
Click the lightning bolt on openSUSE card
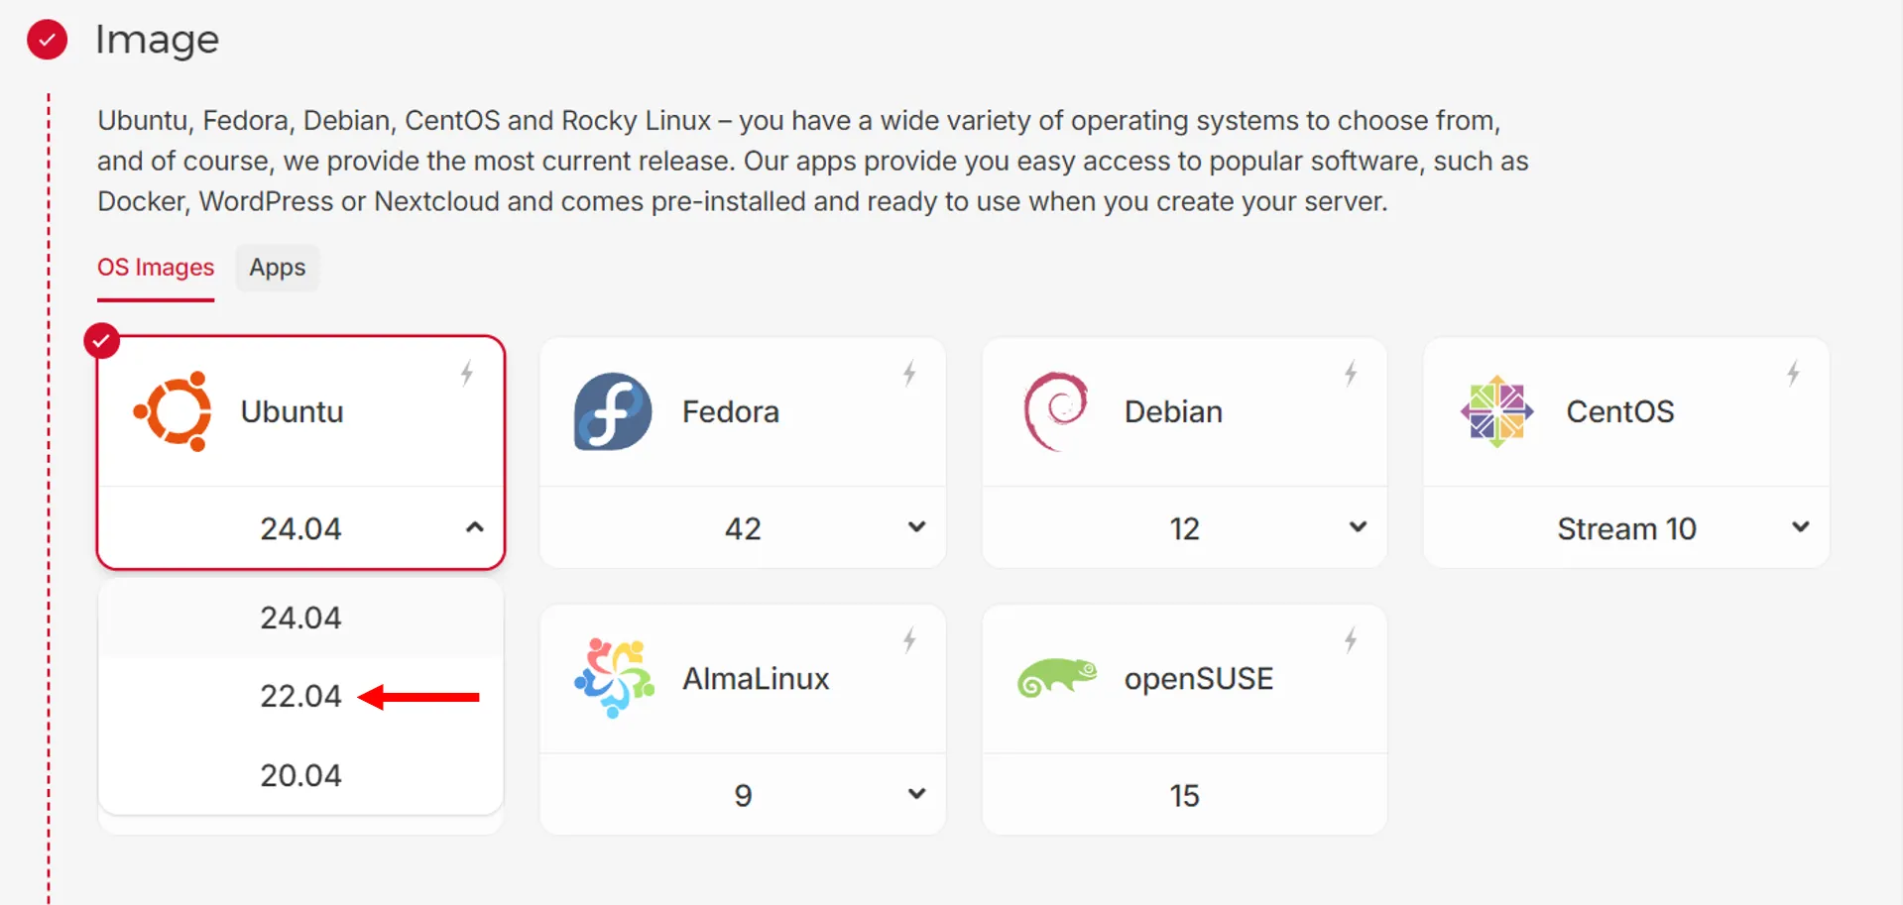pyautogui.click(x=1351, y=640)
